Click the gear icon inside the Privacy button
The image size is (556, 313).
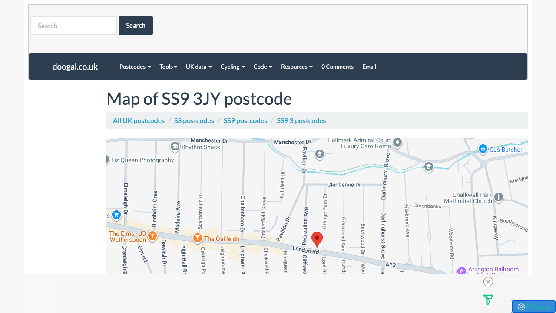pyautogui.click(x=521, y=306)
